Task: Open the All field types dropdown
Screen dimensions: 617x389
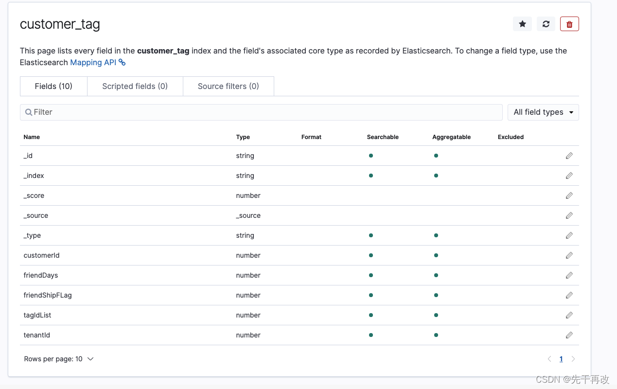Action: [x=543, y=112]
